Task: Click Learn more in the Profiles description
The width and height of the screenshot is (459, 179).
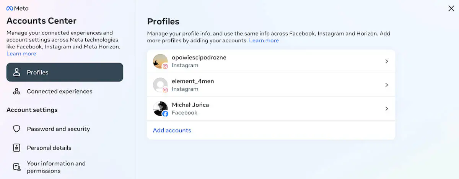Action: (x=264, y=40)
